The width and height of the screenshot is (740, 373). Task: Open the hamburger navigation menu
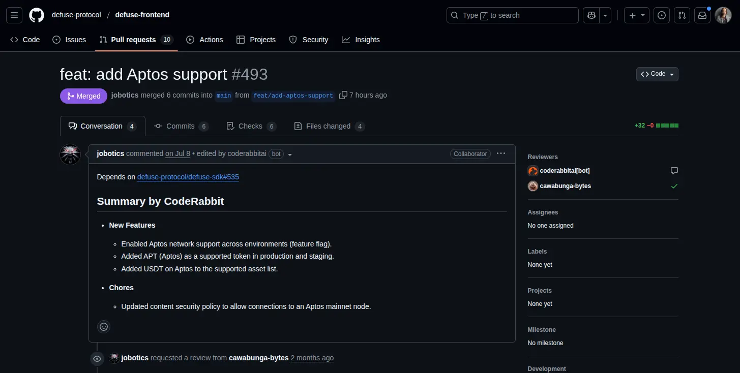point(14,15)
